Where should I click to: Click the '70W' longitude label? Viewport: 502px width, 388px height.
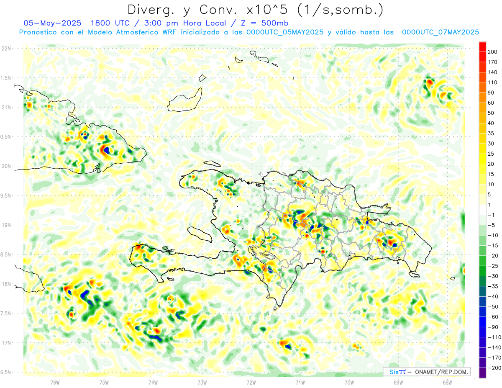coord(349,383)
